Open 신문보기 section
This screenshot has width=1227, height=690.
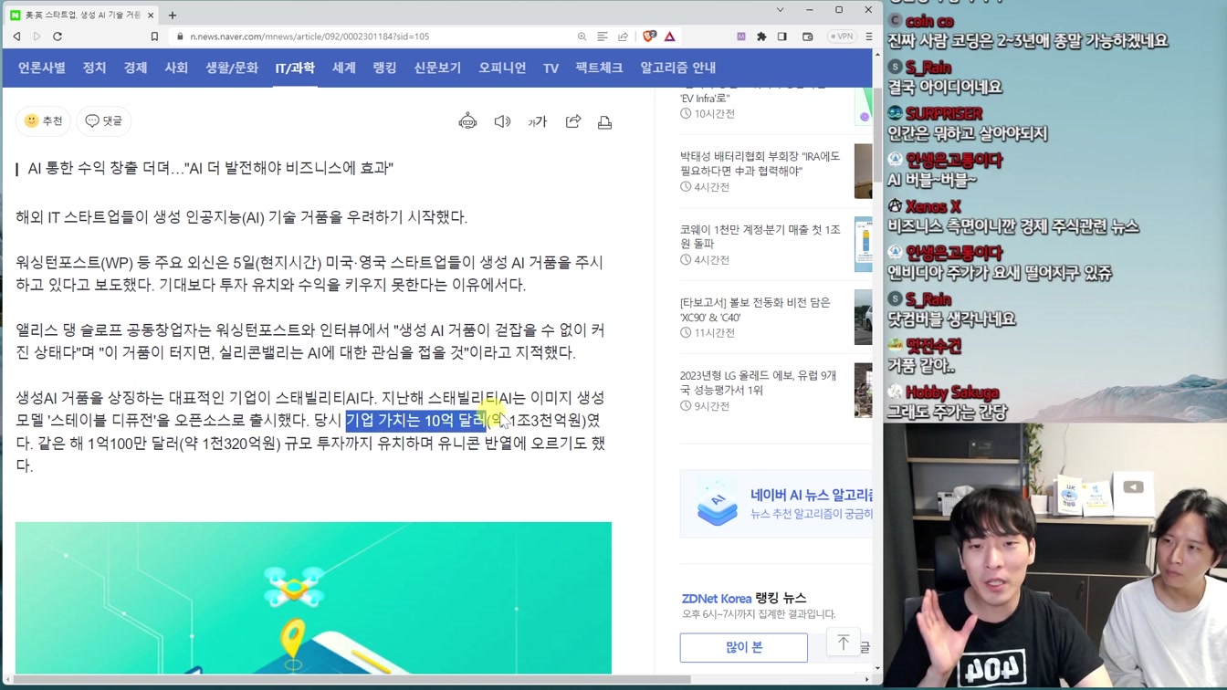pyautogui.click(x=437, y=68)
